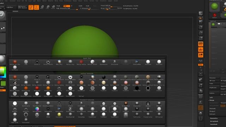Toggle the Rgb paint mode

(67, 6)
